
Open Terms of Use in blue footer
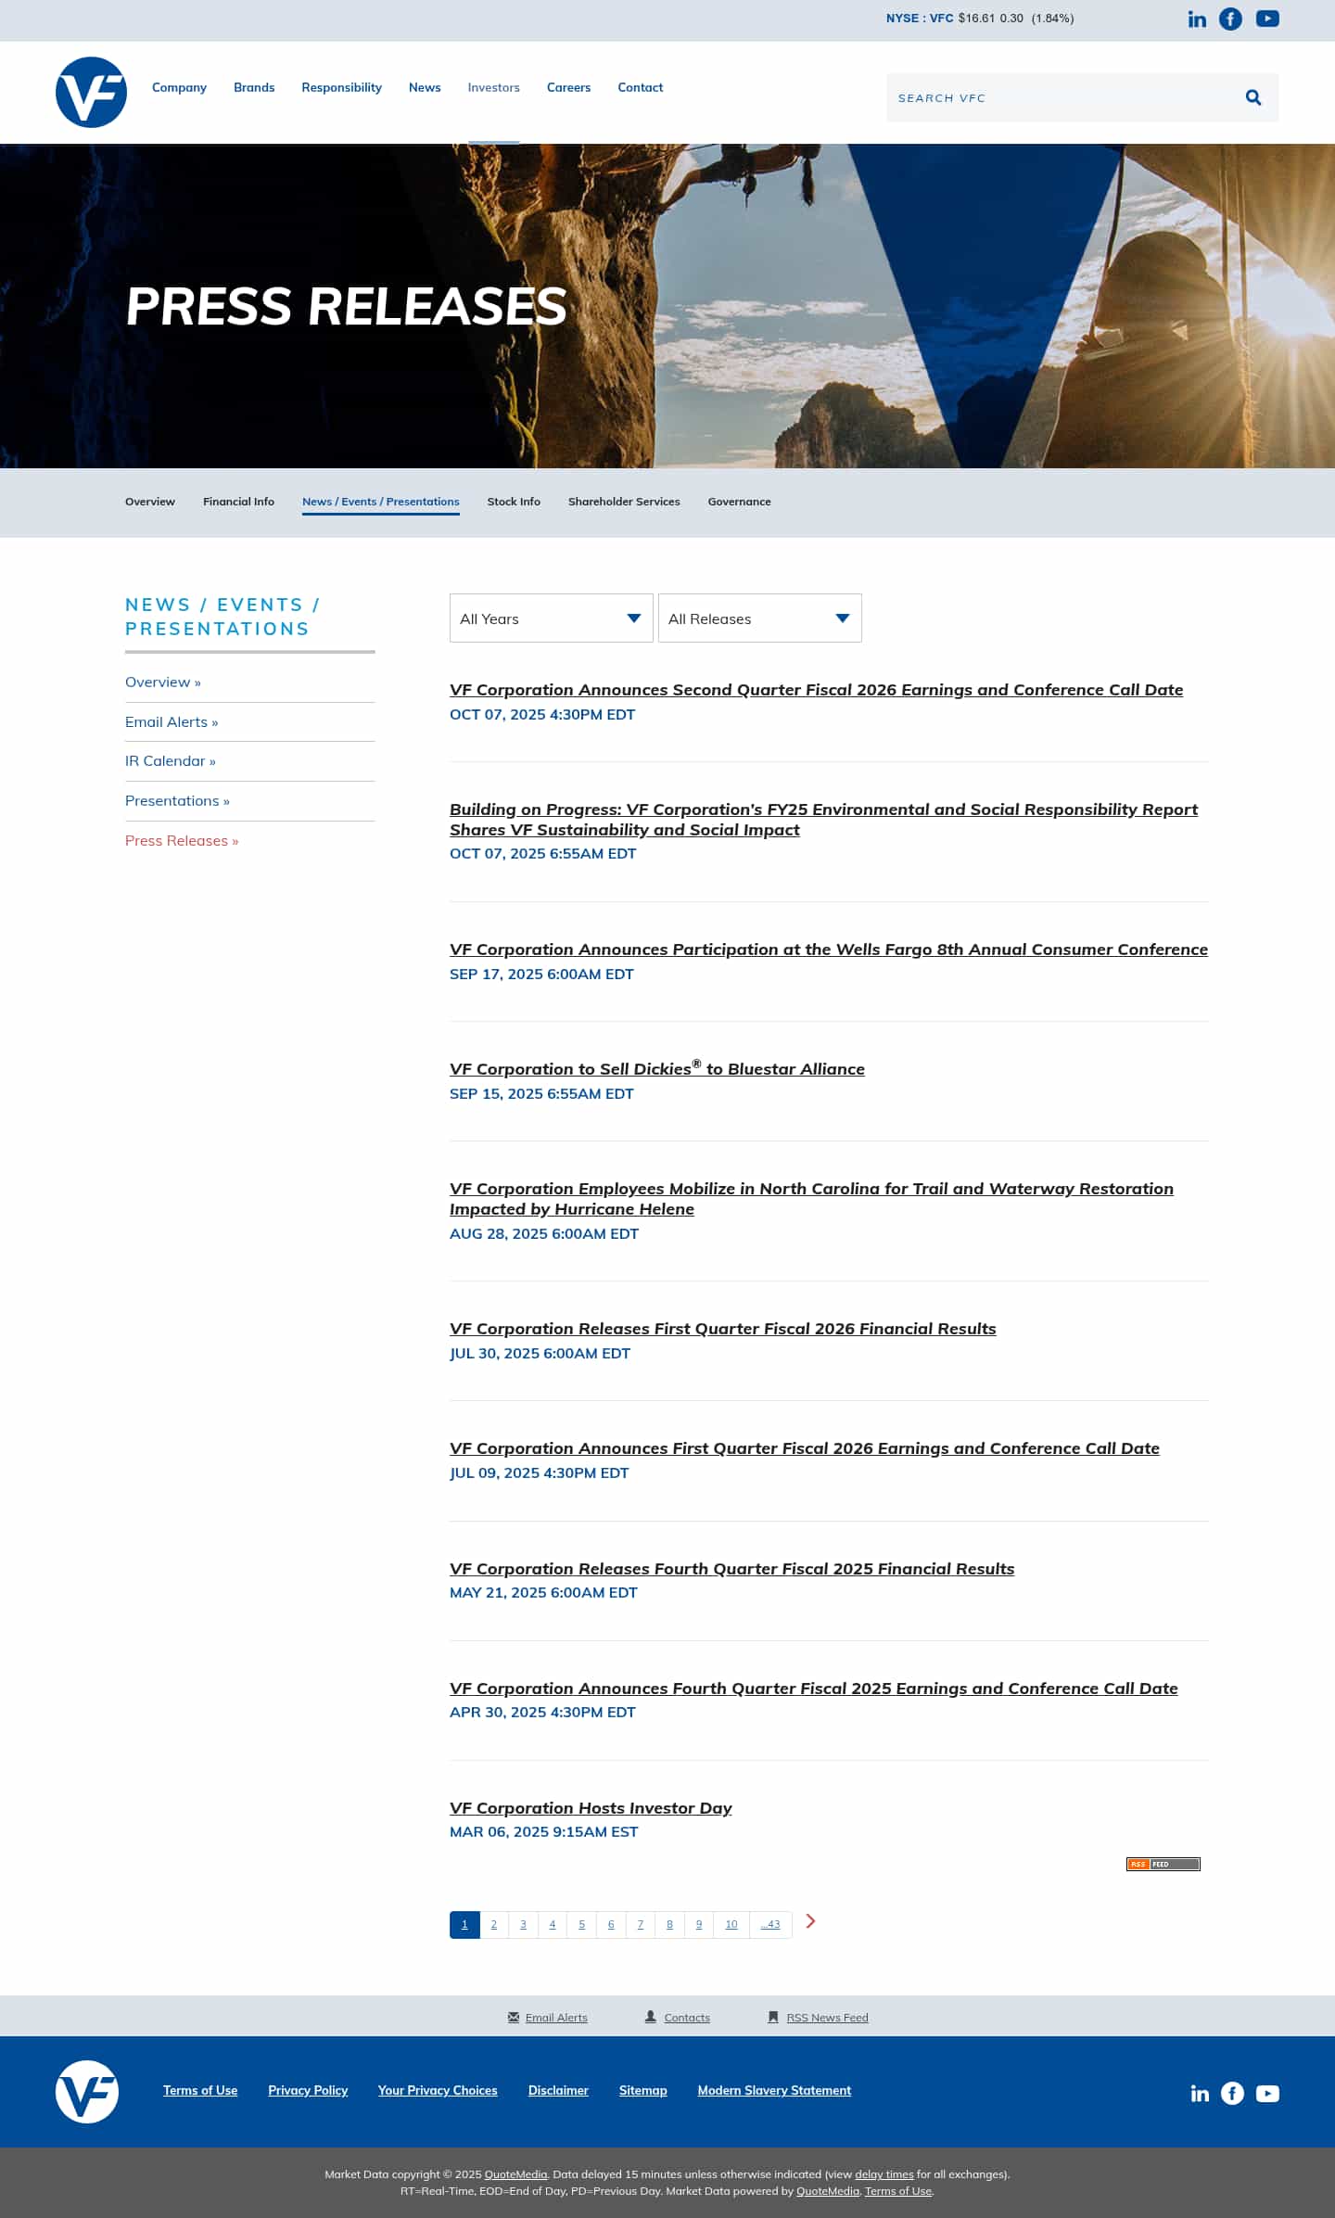coord(200,2090)
